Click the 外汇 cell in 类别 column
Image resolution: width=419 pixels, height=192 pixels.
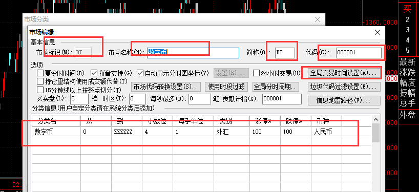tap(232, 132)
